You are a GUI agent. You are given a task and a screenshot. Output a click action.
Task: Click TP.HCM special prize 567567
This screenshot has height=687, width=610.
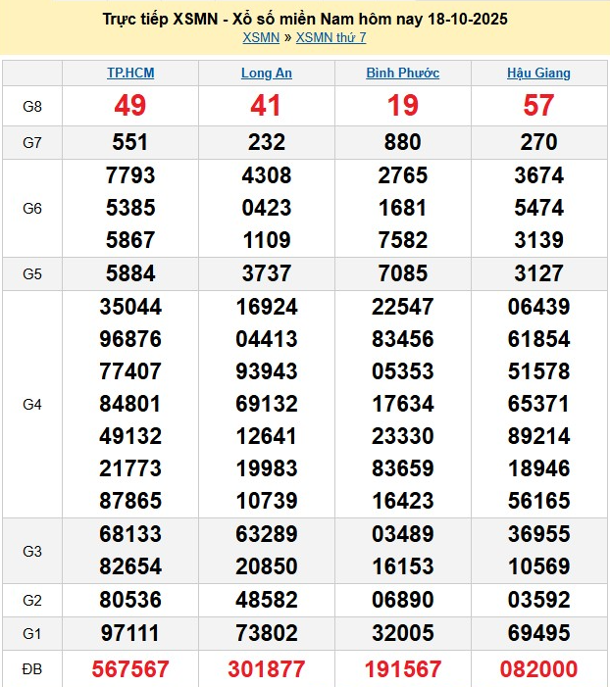[130, 669]
